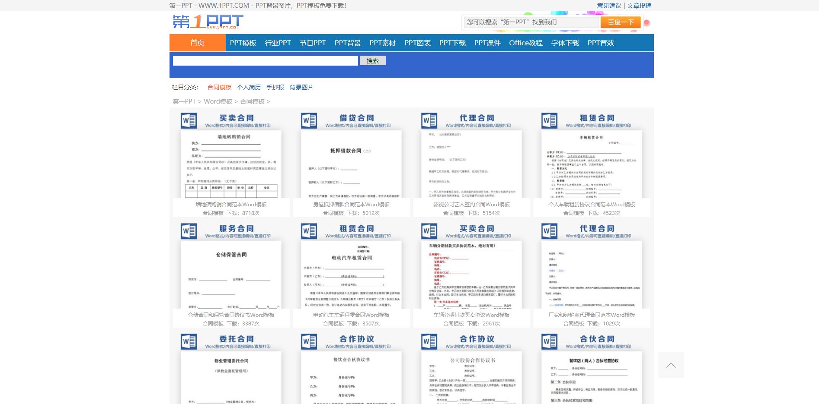Open the PPT图表 menu item
The width and height of the screenshot is (819, 404).
417,43
